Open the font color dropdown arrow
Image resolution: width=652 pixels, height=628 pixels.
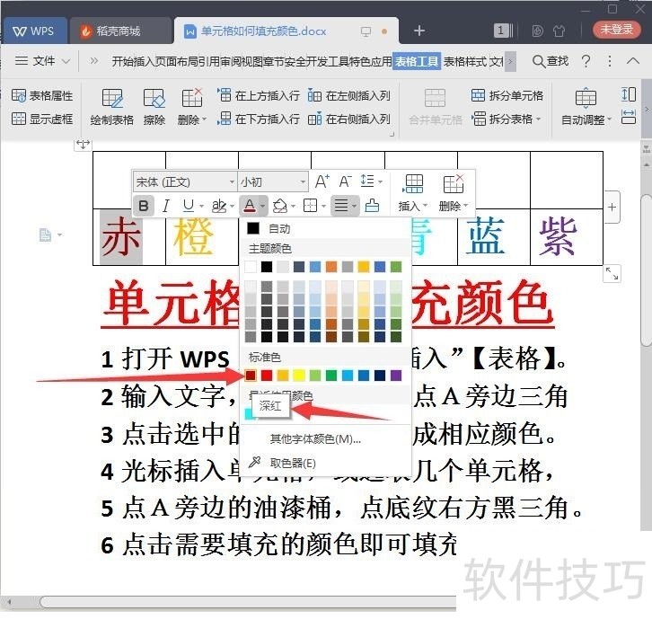click(x=263, y=206)
